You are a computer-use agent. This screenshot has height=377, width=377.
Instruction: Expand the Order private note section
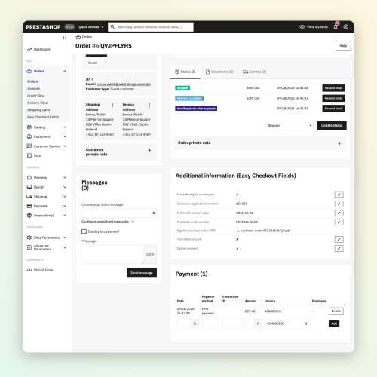(x=339, y=143)
